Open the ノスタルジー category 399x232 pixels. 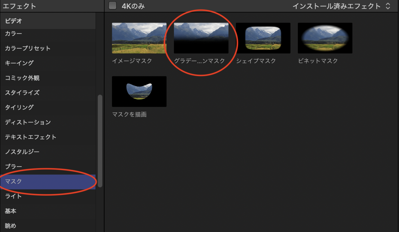point(48,152)
